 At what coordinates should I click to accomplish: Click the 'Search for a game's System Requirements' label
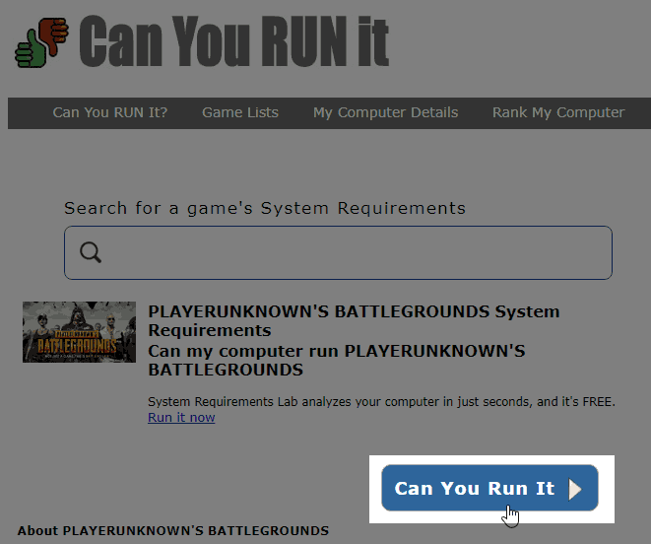point(265,208)
